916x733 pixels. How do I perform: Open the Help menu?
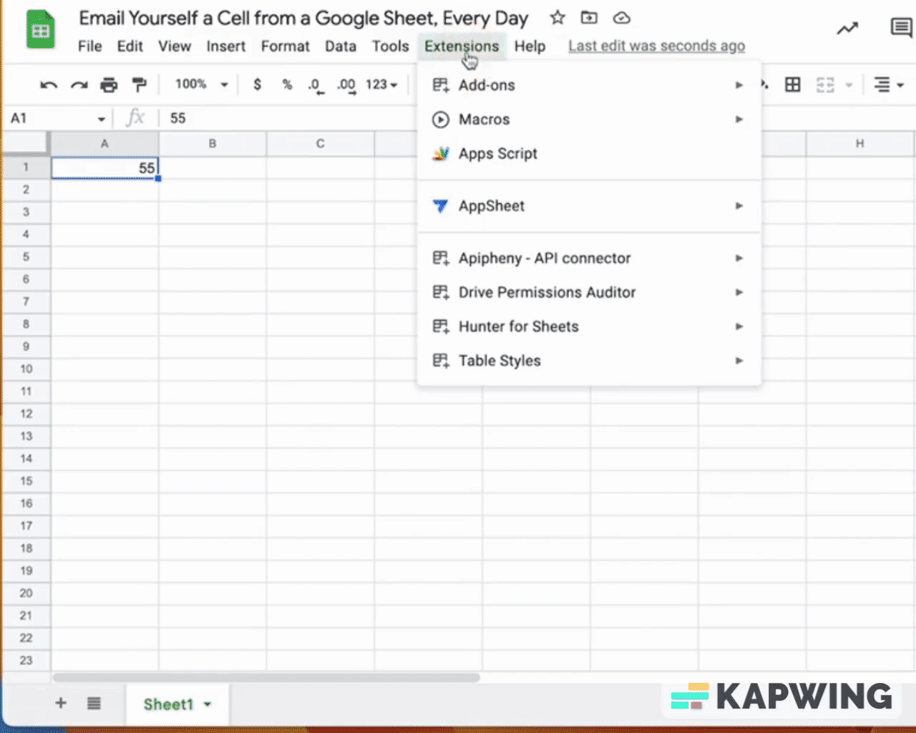click(x=530, y=47)
